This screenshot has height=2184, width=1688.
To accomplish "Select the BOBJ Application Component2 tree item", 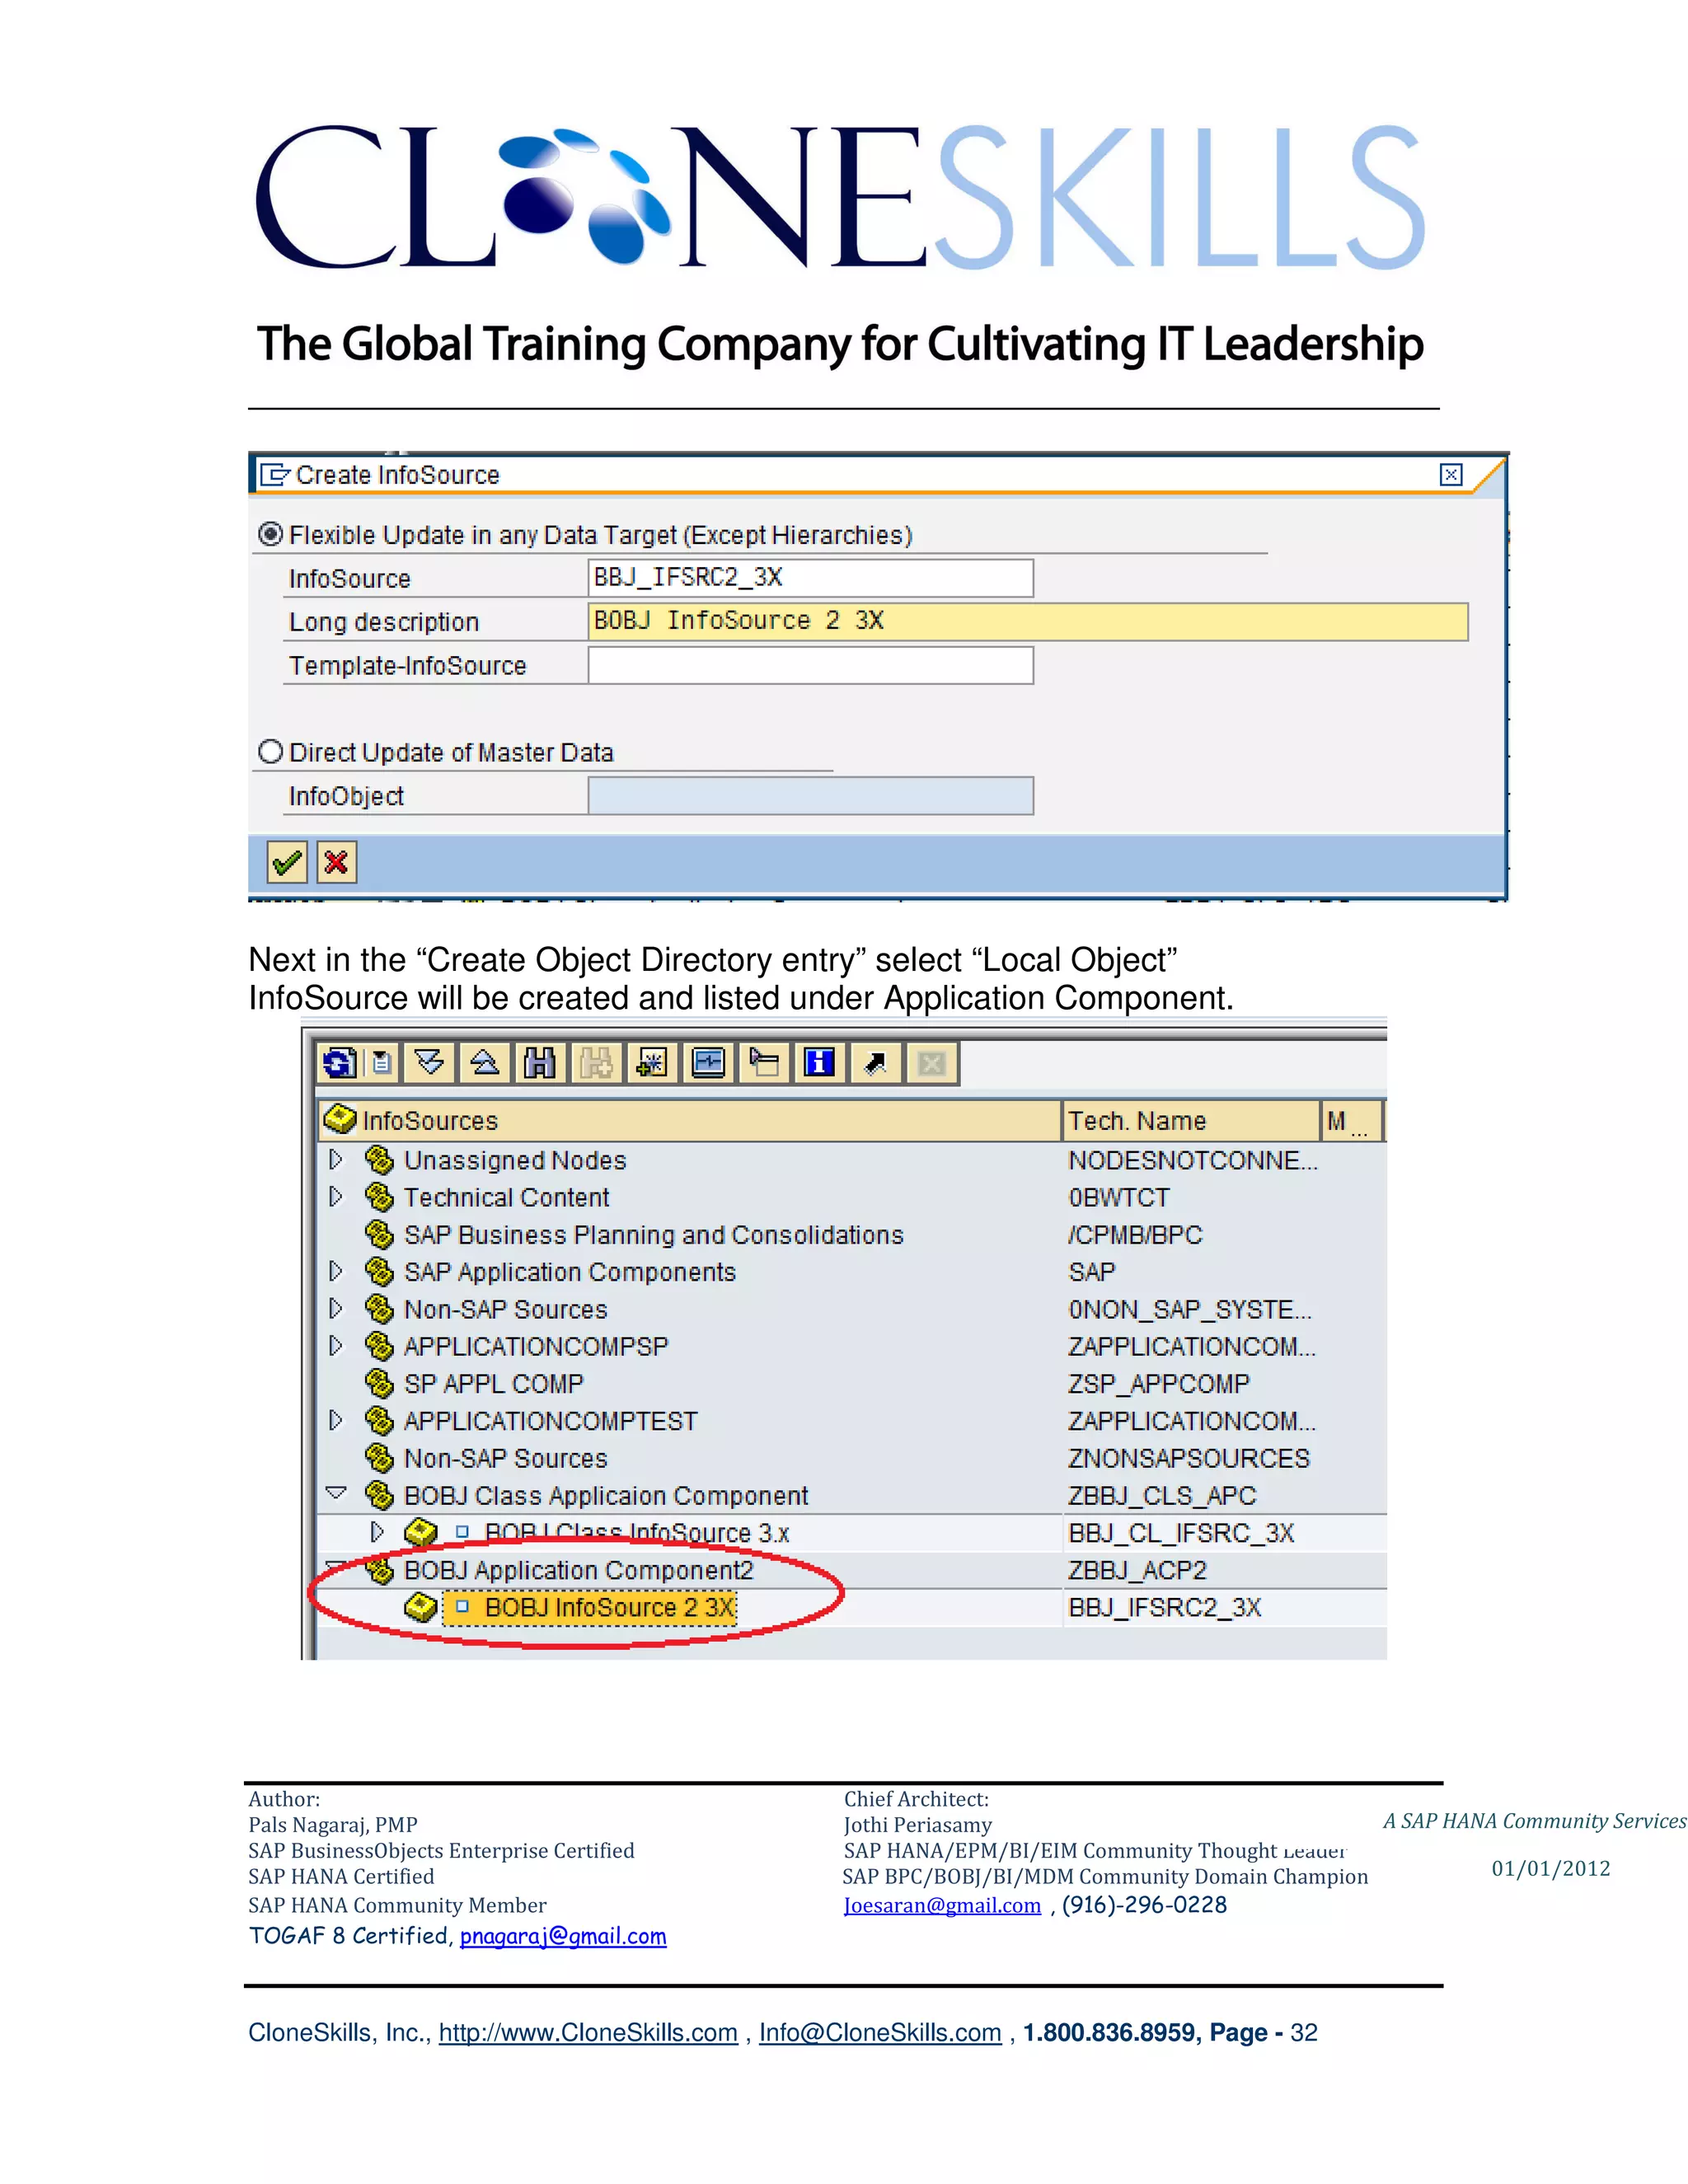I will tap(578, 1570).
